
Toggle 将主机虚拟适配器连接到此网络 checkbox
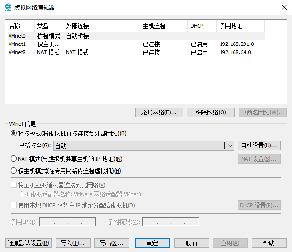13,185
